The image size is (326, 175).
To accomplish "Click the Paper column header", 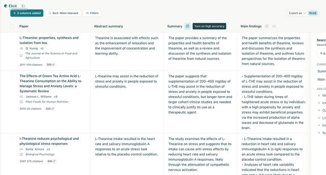I will pyautogui.click(x=24, y=26).
